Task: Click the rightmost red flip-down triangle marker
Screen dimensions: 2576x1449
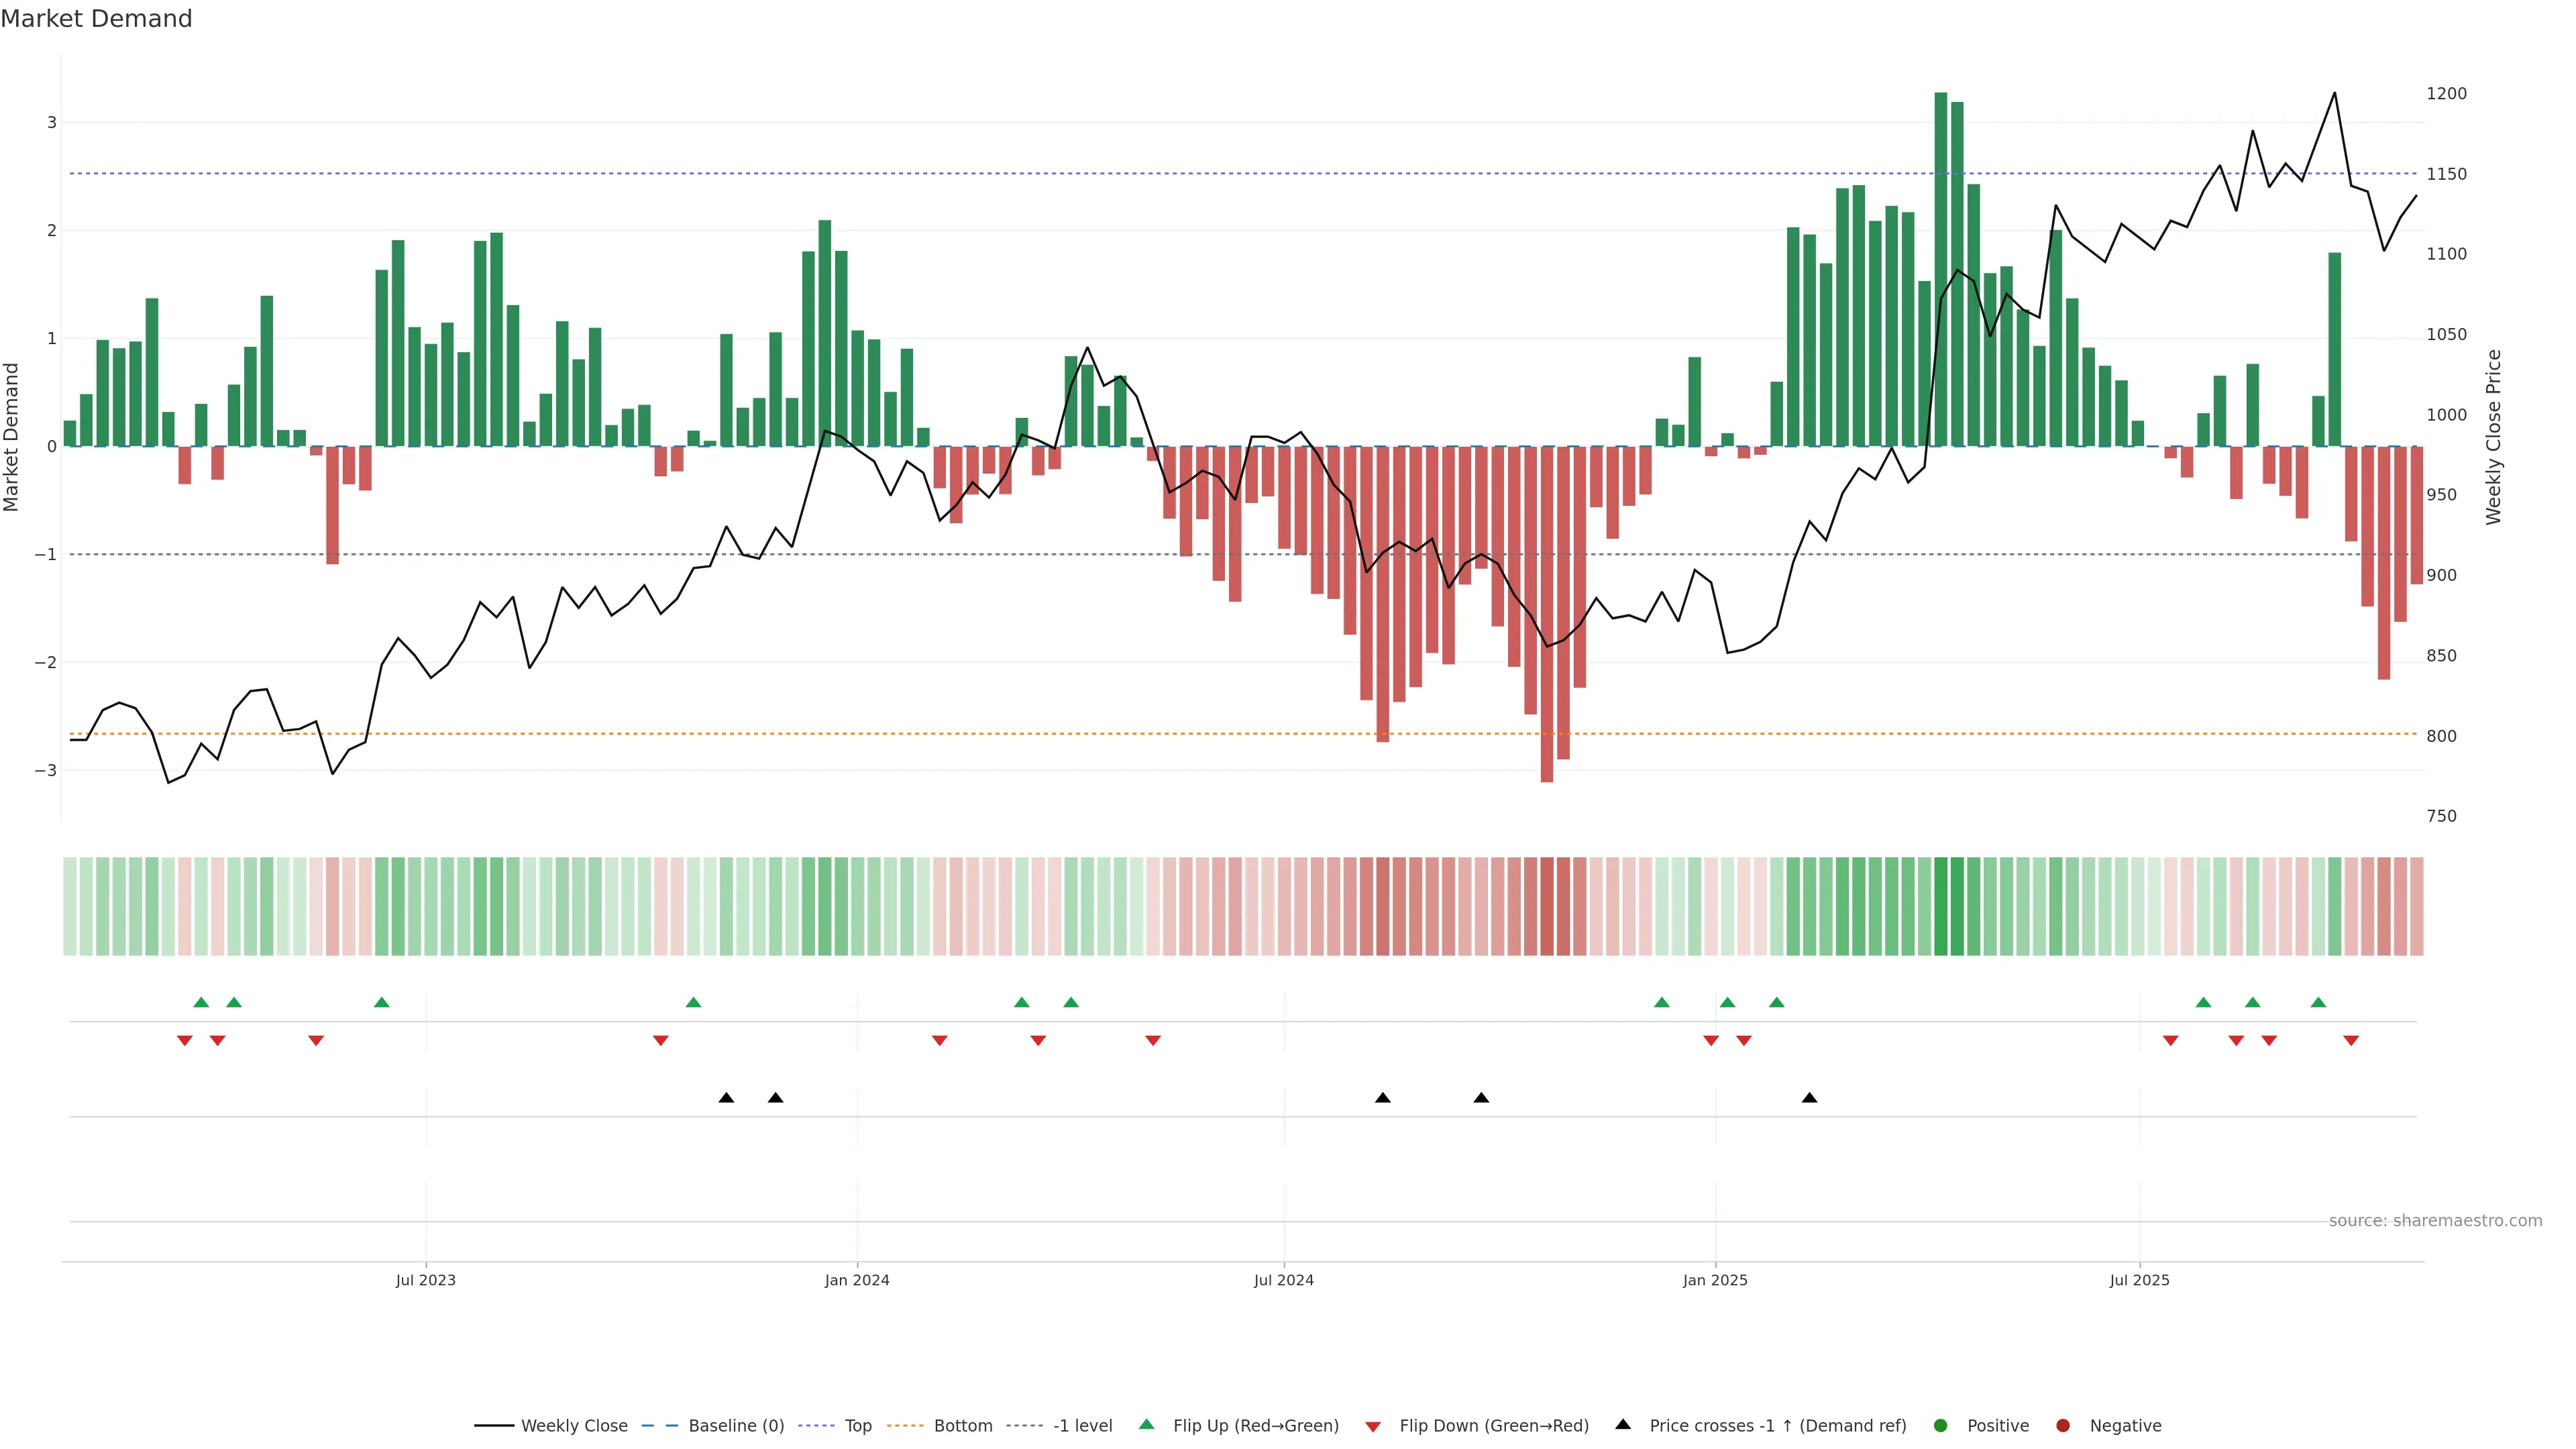Action: [x=2351, y=1041]
